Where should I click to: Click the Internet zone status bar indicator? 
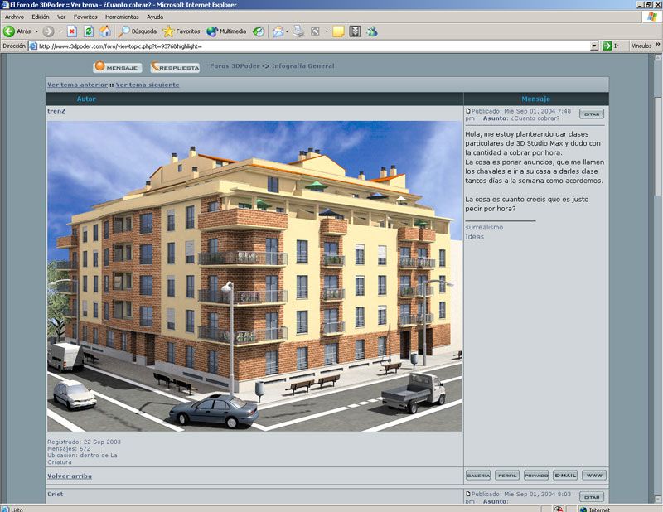(596, 509)
